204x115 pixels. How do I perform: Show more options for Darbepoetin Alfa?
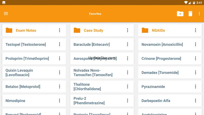coord(195,101)
